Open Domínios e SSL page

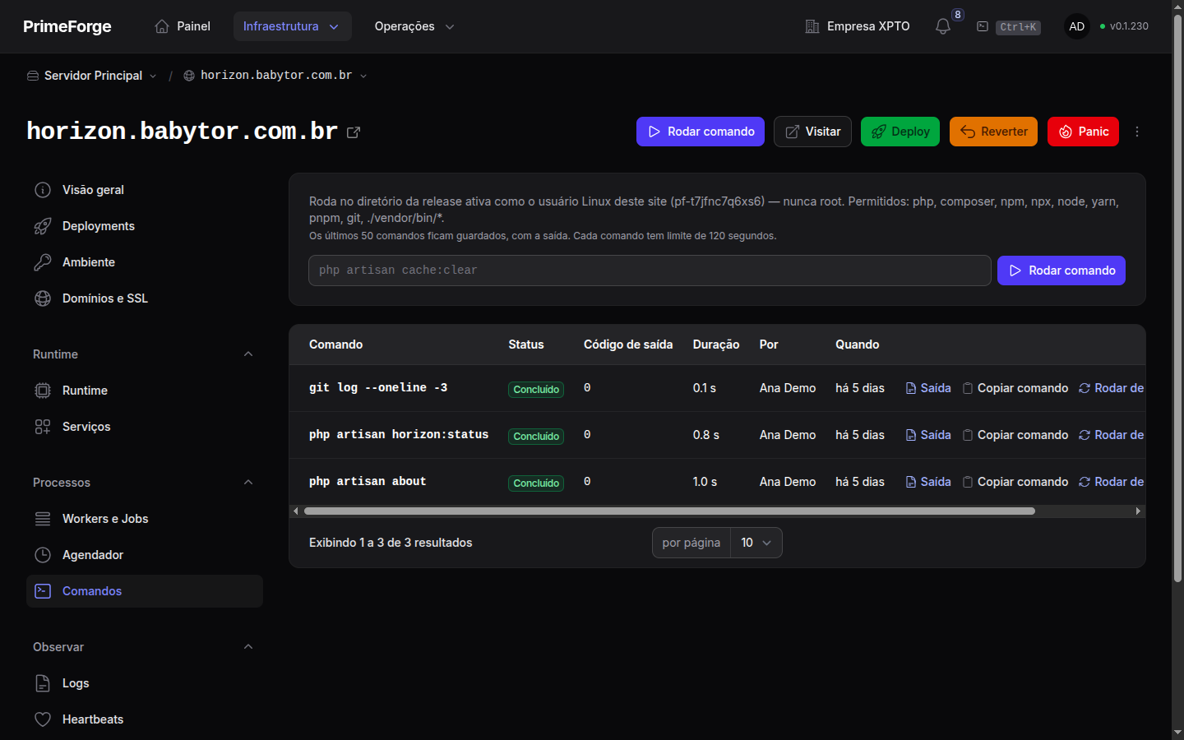pos(145,298)
